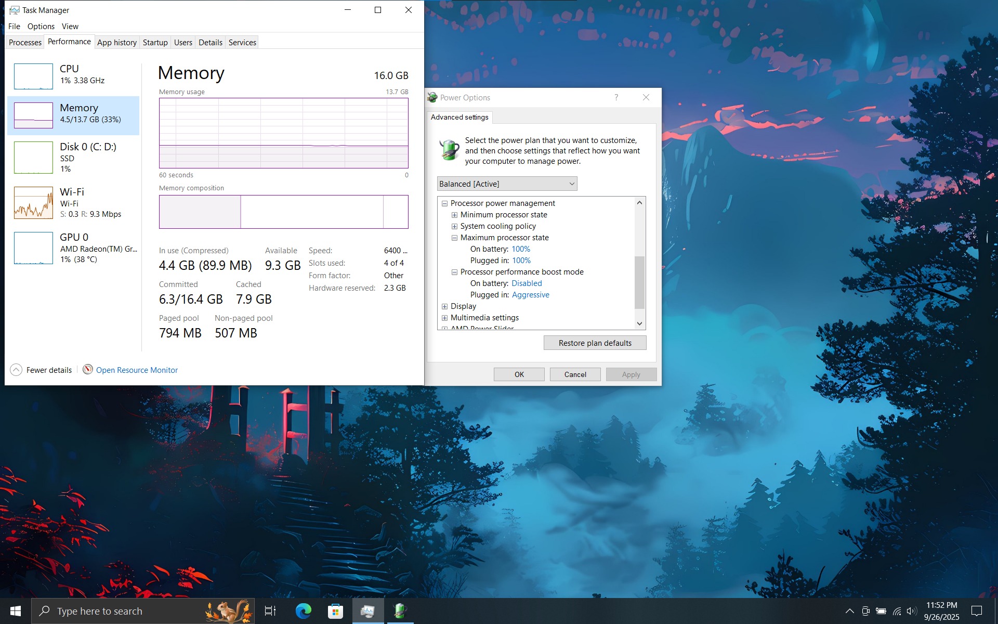Open Microsoft Store from the taskbar
This screenshot has width=998, height=624.
[x=335, y=611]
